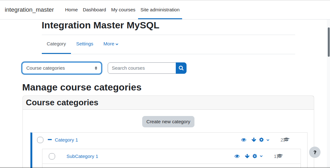
Task: Open the help question mark button
Action: (314, 152)
